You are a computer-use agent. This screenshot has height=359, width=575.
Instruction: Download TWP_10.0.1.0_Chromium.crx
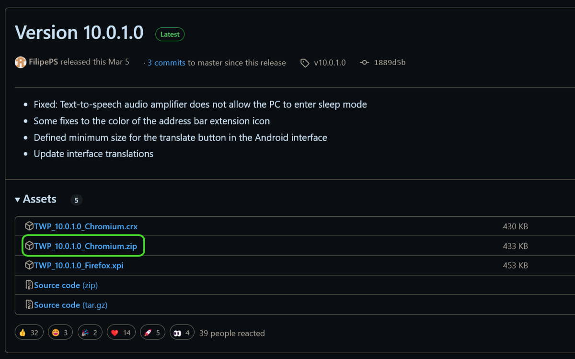point(86,226)
